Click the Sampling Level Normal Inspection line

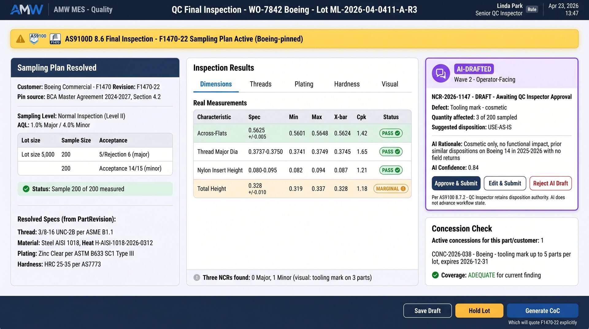(71, 116)
